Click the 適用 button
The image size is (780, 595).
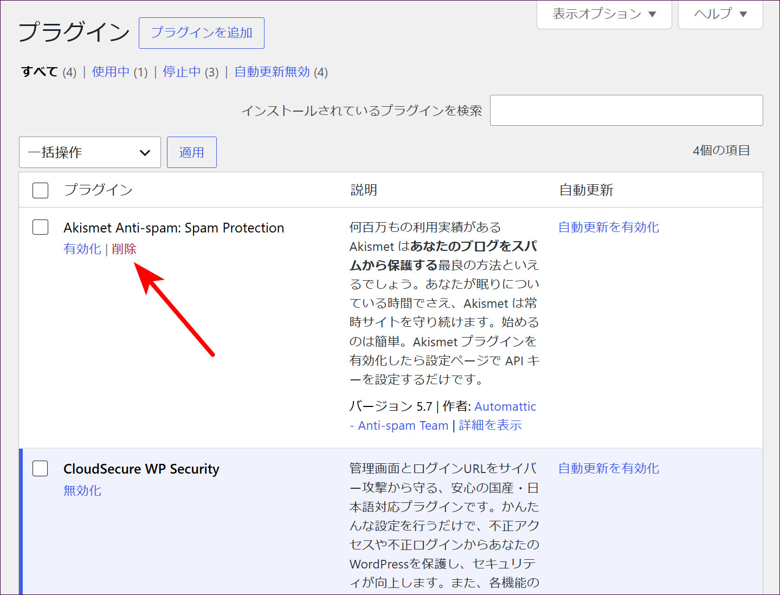[x=191, y=152]
